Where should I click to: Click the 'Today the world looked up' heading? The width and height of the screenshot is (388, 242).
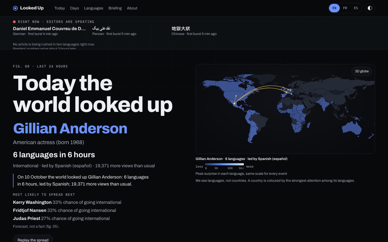tap(93, 94)
